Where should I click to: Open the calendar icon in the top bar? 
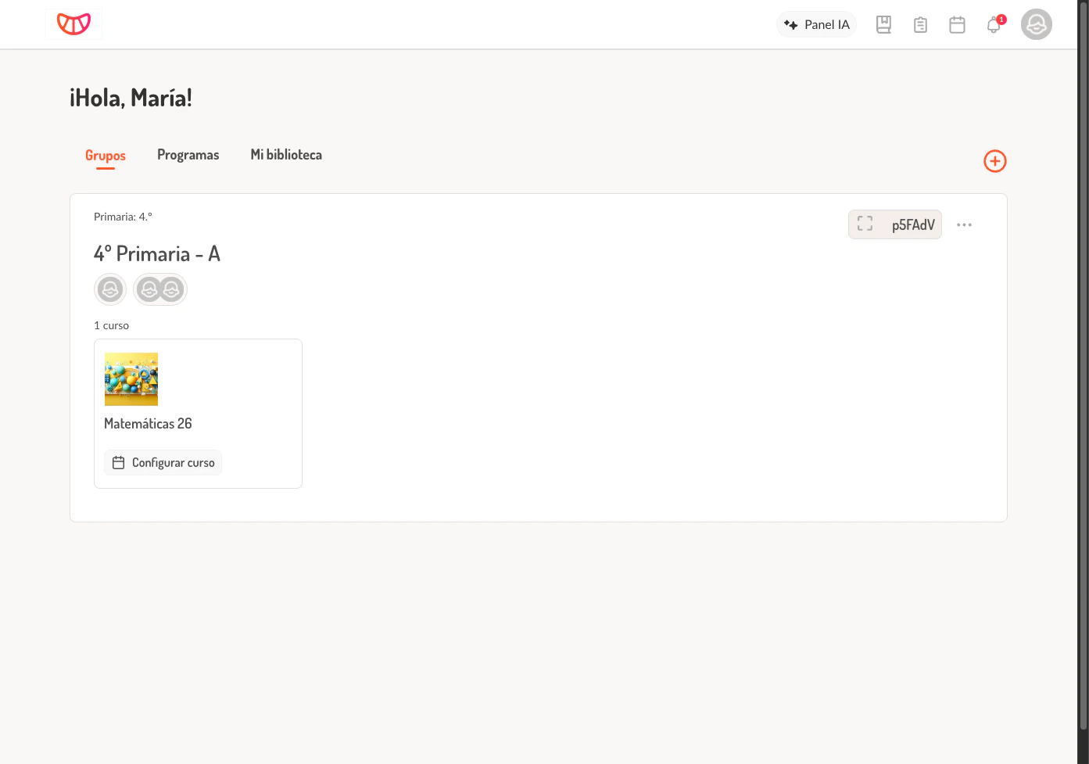click(957, 24)
